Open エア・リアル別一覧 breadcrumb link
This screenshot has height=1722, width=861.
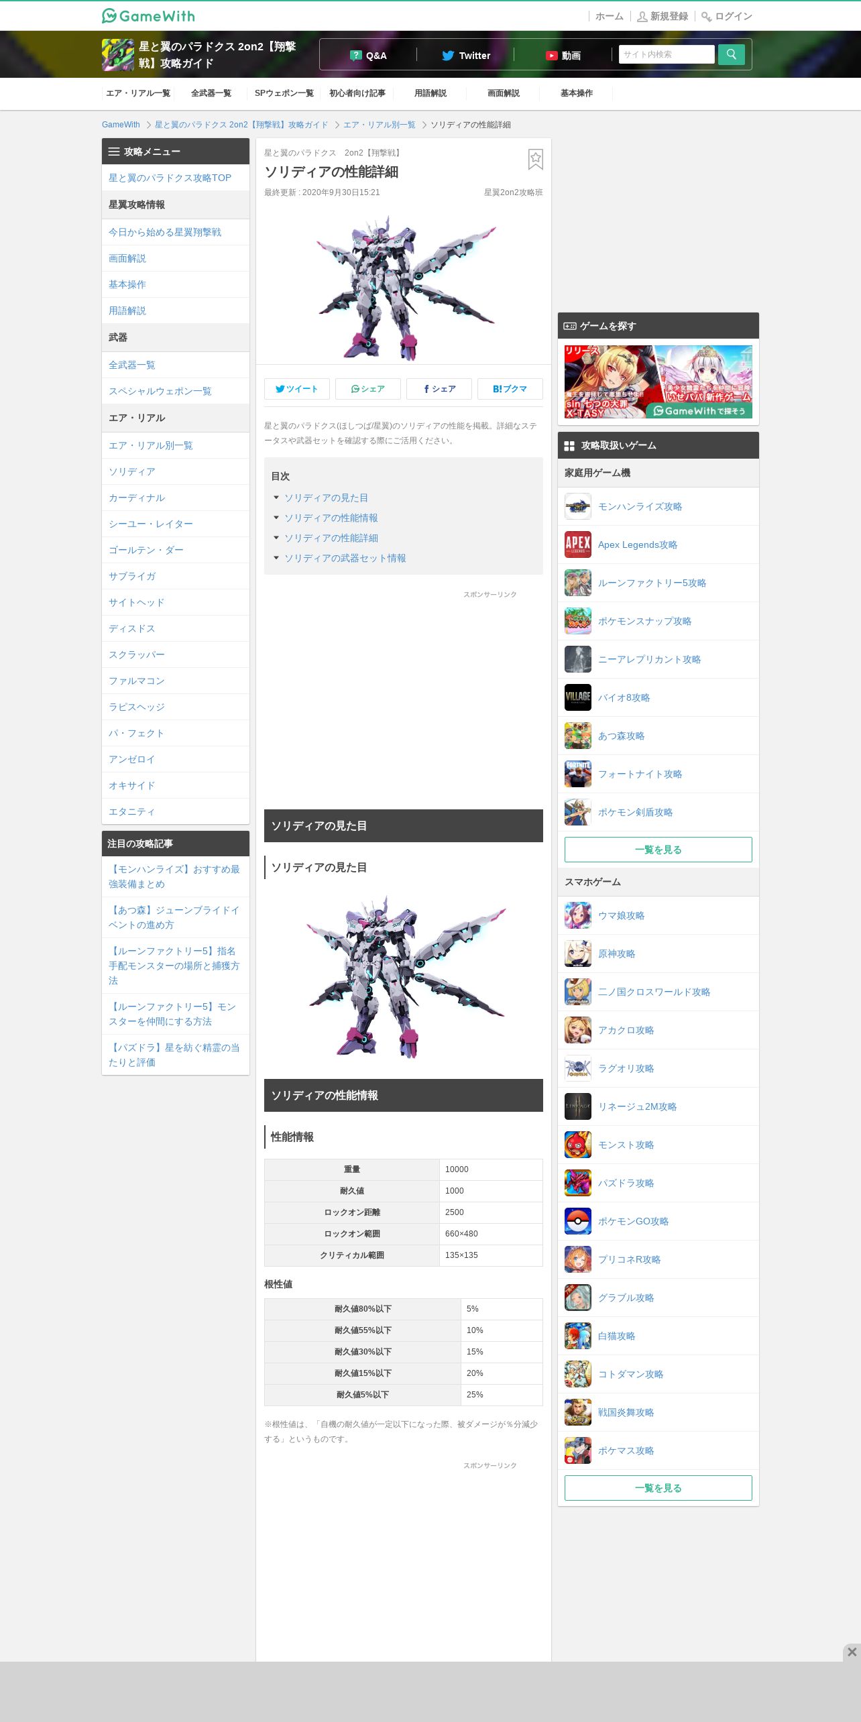pyautogui.click(x=380, y=125)
